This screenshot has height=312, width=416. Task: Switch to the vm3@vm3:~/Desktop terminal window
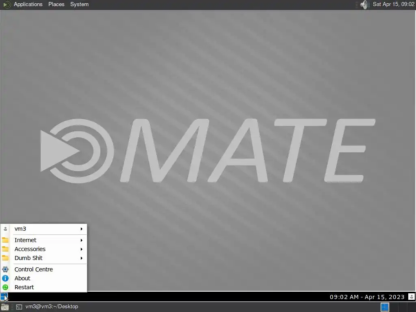pyautogui.click(x=47, y=307)
